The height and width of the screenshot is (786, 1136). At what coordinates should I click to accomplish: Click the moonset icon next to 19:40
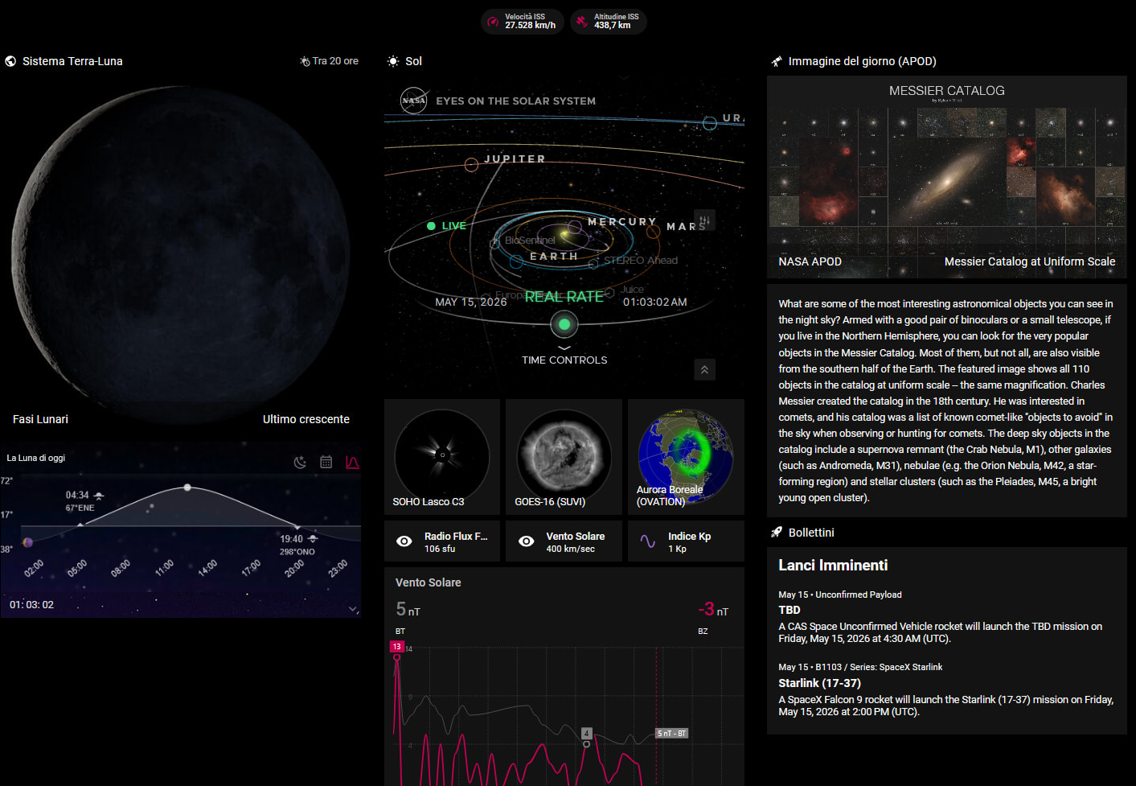click(x=313, y=539)
